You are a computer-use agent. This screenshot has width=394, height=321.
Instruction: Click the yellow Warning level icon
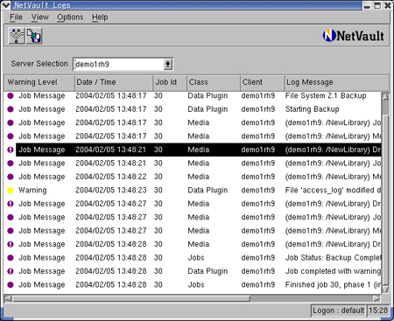[11, 191]
